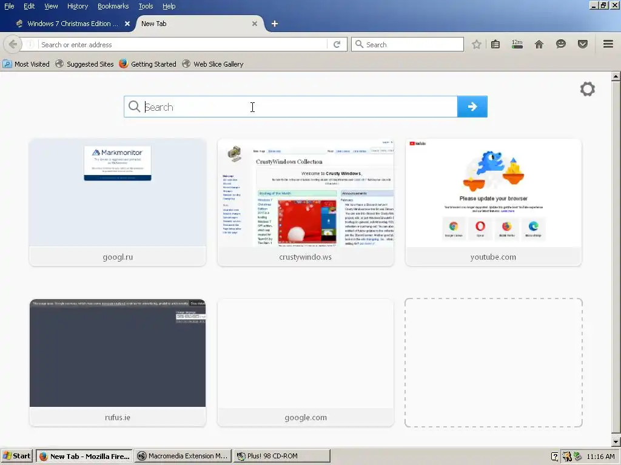The height and width of the screenshot is (465, 621).
Task: Click the blue search arrow button
Action: (472, 107)
